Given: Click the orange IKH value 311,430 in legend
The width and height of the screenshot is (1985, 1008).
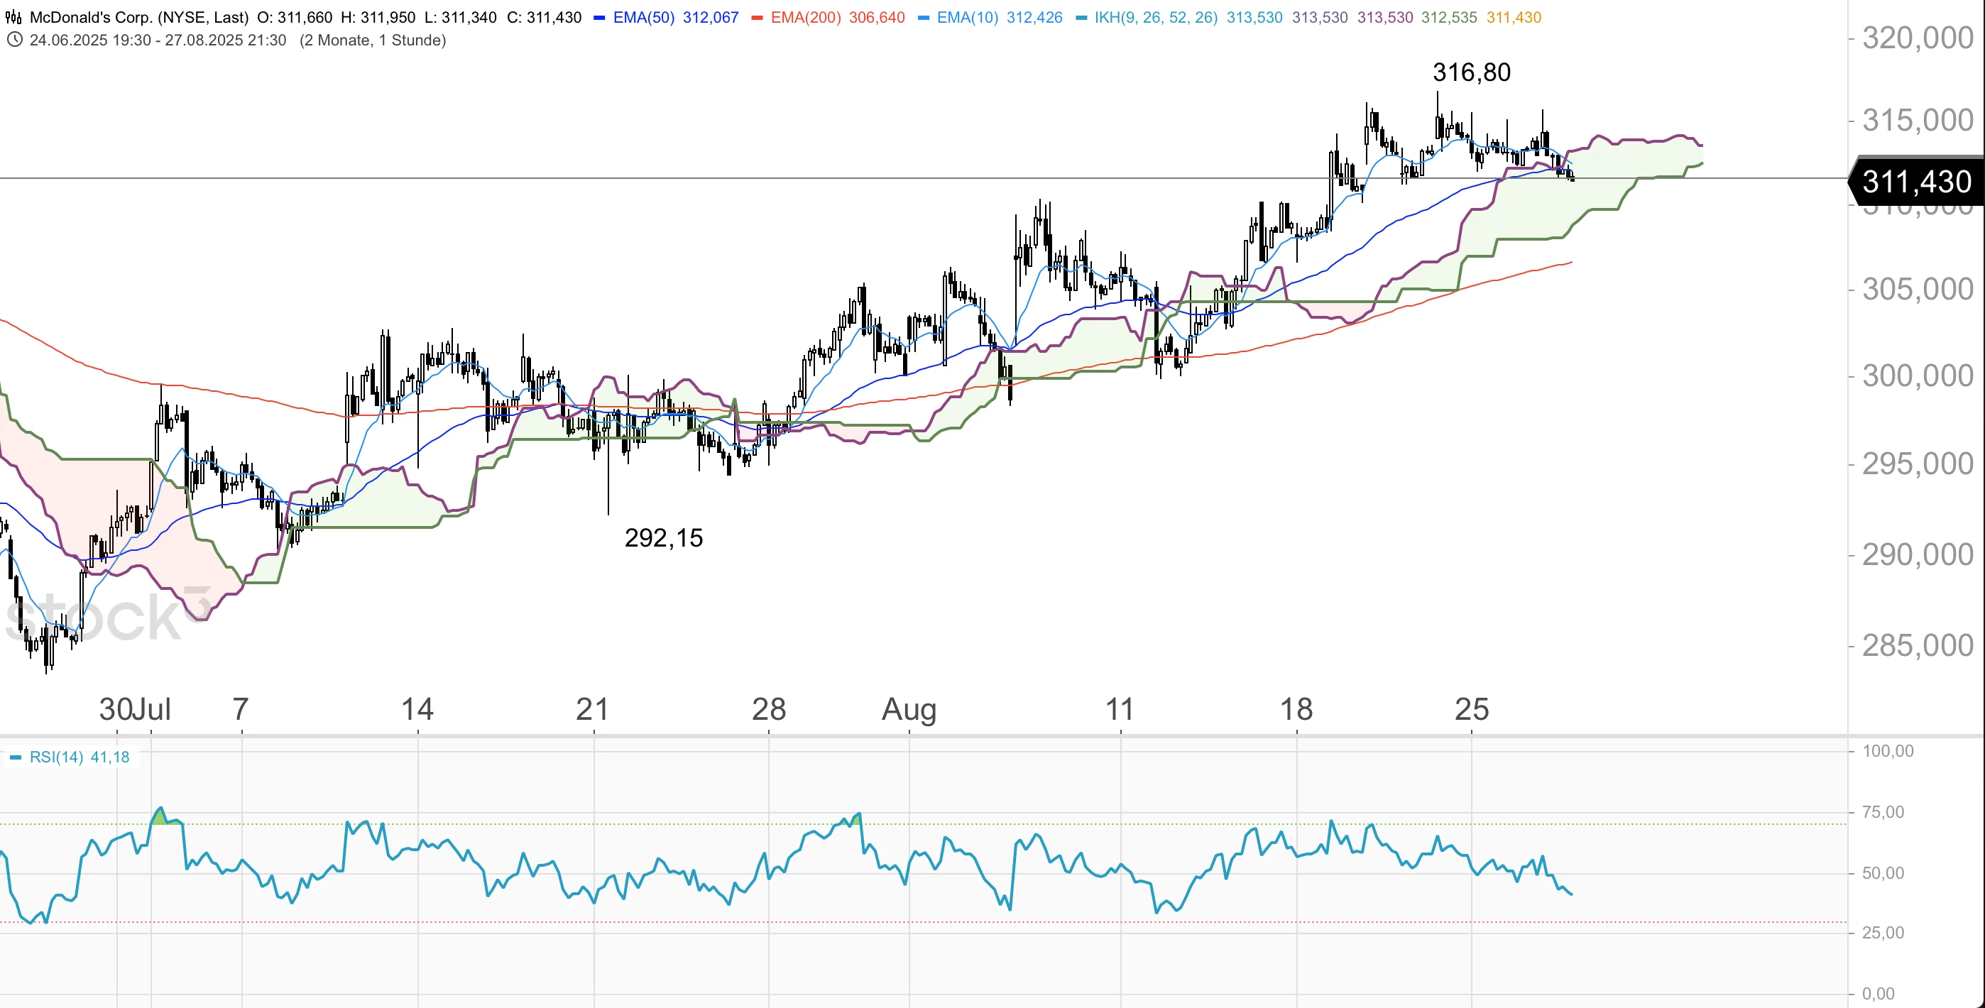Looking at the screenshot, I should coord(1514,17).
